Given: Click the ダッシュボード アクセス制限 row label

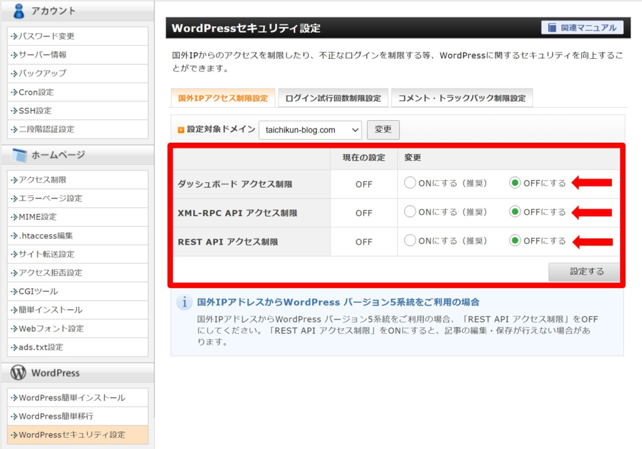Looking at the screenshot, I should [x=235, y=184].
